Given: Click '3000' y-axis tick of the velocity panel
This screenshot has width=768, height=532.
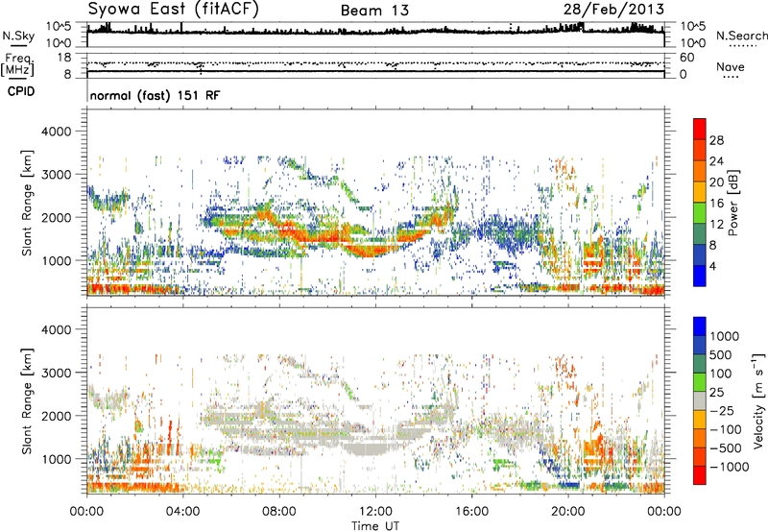Looking at the screenshot, I should coord(56,374).
